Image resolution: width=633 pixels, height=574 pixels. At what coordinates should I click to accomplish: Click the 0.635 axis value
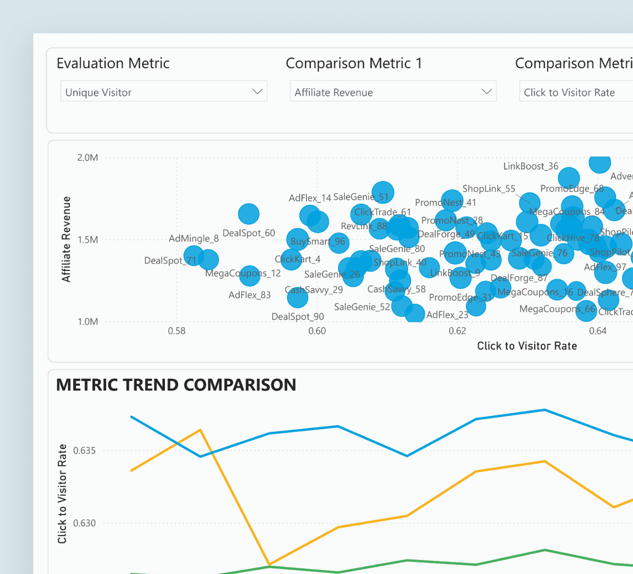pyautogui.click(x=84, y=450)
